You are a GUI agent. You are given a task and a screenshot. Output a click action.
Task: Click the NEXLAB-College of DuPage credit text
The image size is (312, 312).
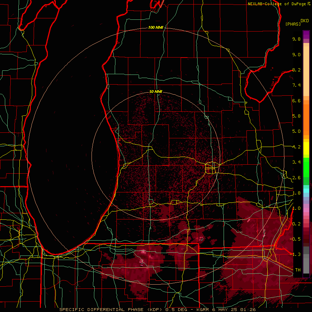(277, 4)
